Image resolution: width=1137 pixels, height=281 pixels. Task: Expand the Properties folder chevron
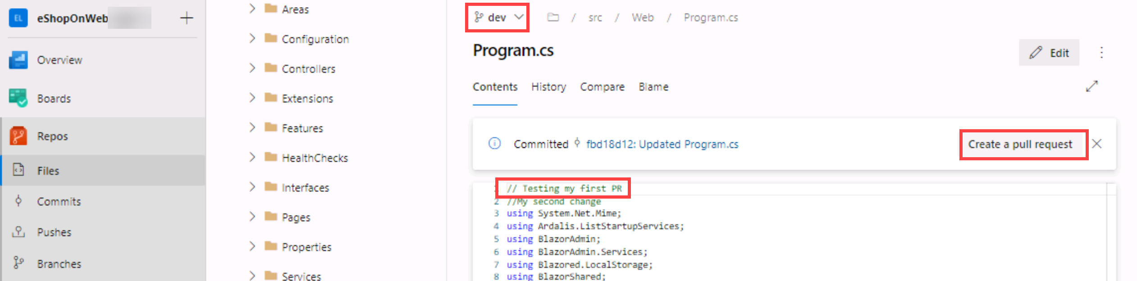252,246
